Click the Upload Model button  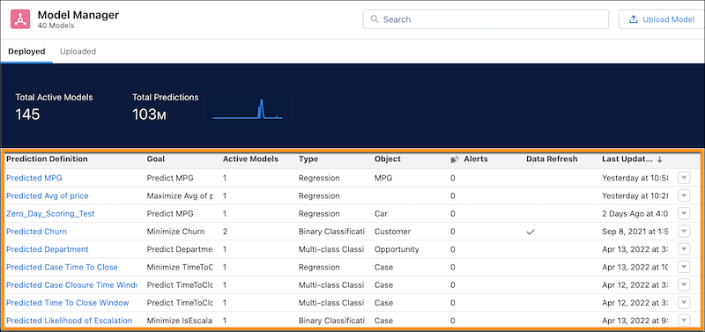click(662, 19)
